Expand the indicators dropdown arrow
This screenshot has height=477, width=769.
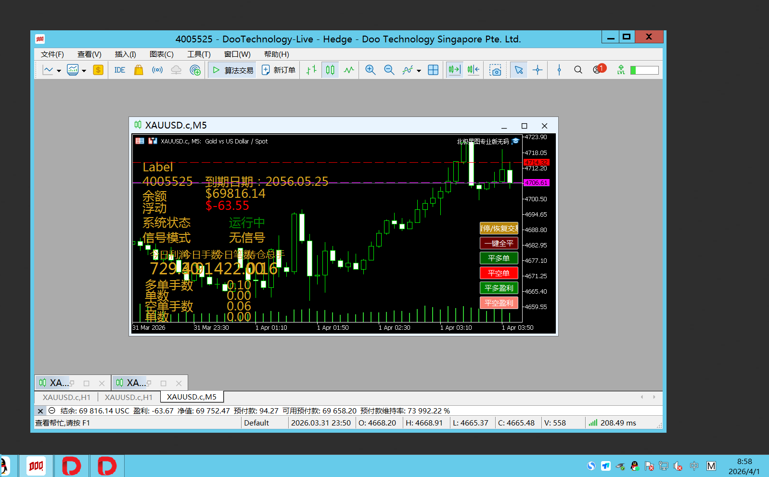[x=419, y=71]
